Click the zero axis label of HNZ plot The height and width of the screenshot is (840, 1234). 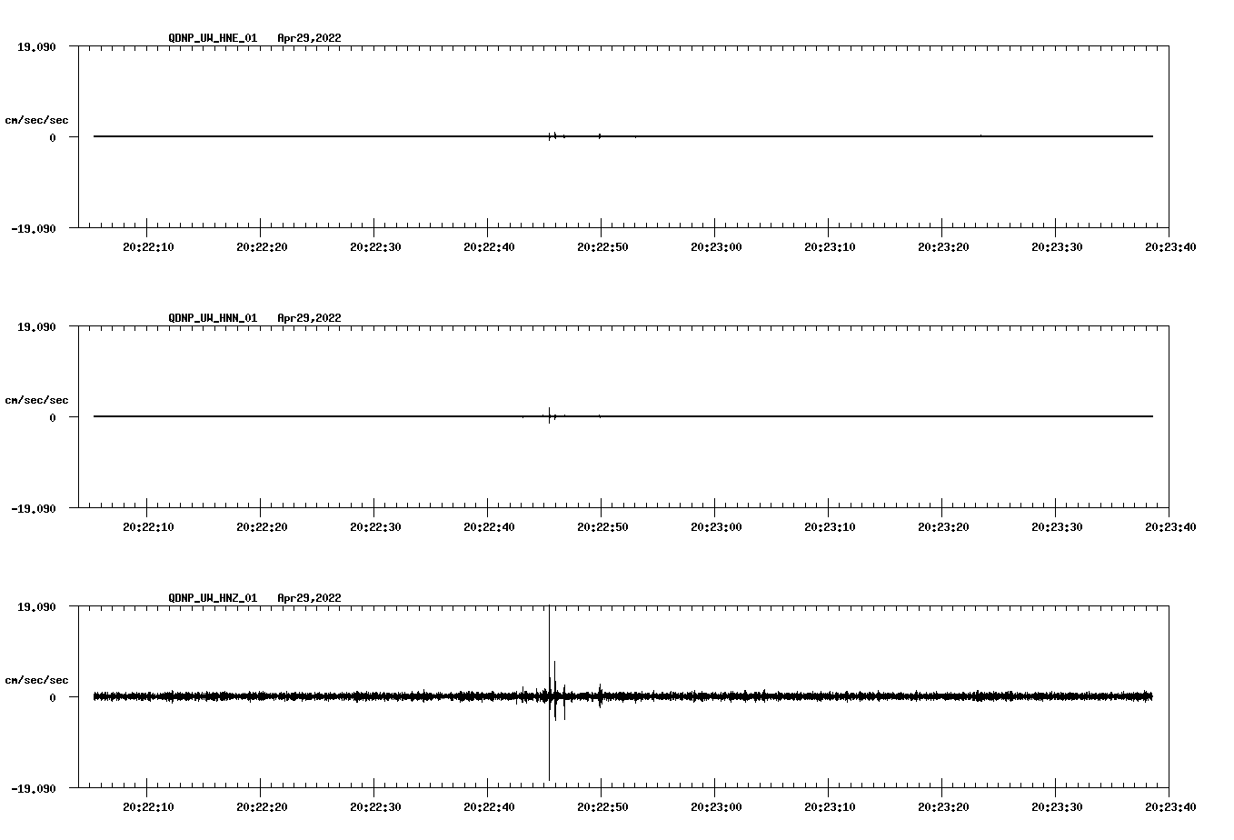[x=53, y=697]
